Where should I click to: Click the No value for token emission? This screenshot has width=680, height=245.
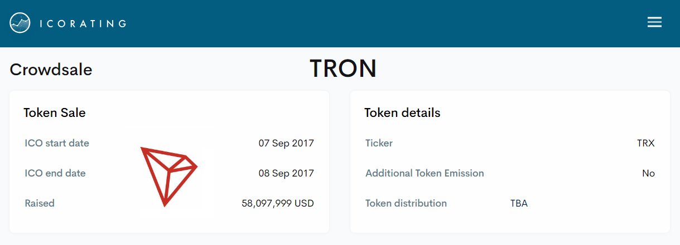649,173
